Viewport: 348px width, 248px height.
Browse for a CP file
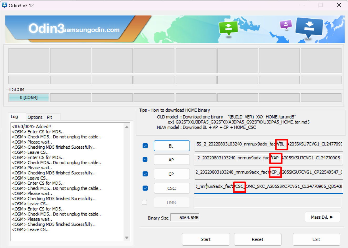tap(172, 174)
